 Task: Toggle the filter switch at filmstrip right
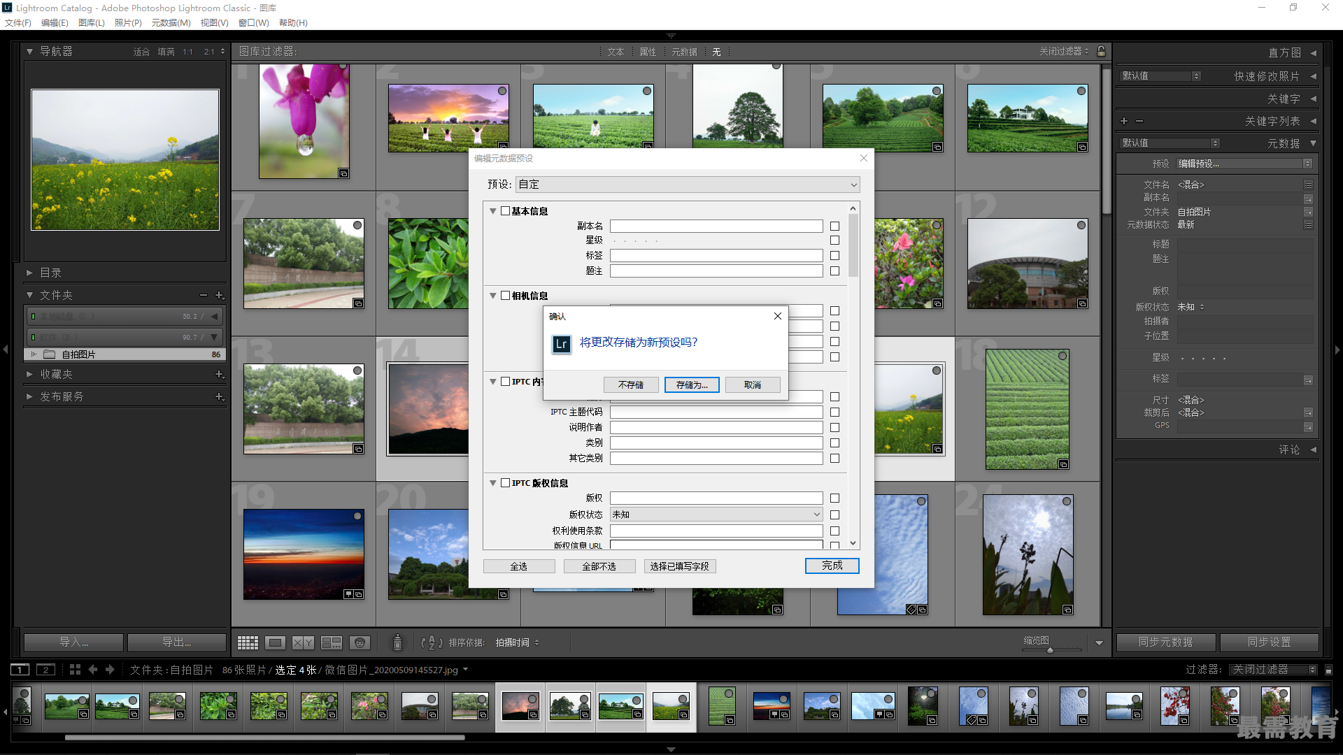pos(1328,670)
